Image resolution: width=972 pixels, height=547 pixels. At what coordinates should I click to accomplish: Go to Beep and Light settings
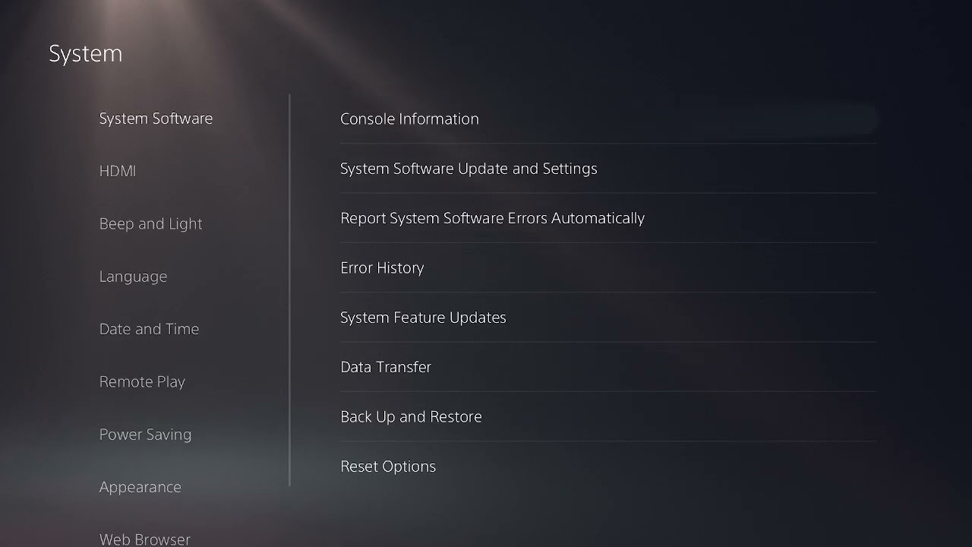150,224
